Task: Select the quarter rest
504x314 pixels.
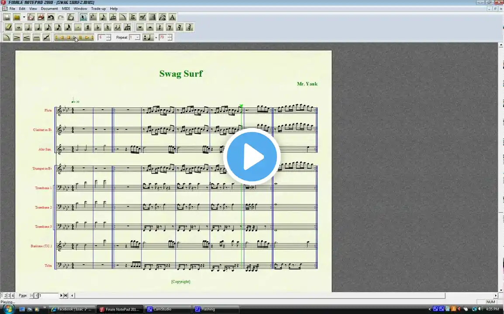Action: point(160,27)
